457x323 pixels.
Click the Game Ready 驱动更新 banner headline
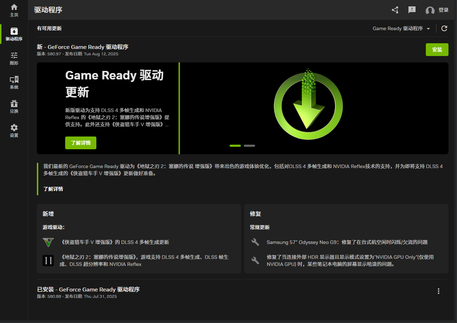pos(114,84)
